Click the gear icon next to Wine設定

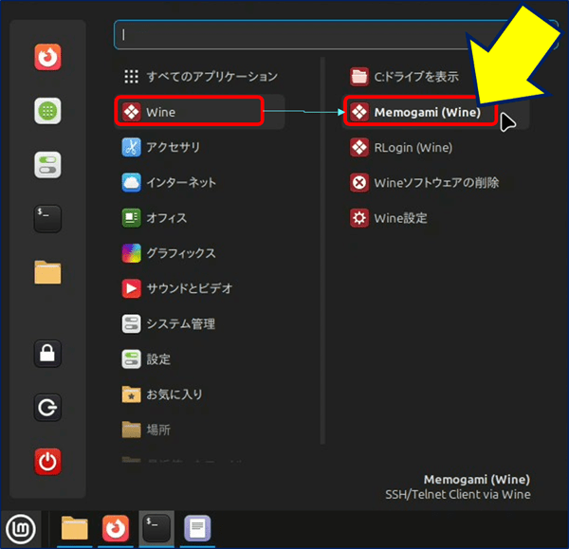point(359,218)
